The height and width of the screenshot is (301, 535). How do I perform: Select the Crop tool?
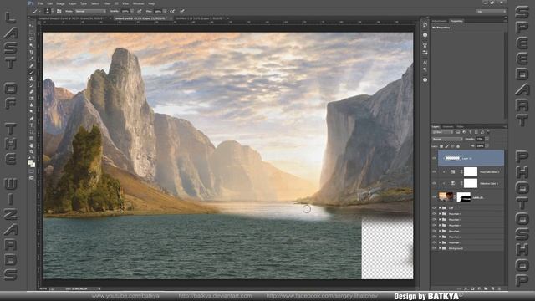click(32, 52)
